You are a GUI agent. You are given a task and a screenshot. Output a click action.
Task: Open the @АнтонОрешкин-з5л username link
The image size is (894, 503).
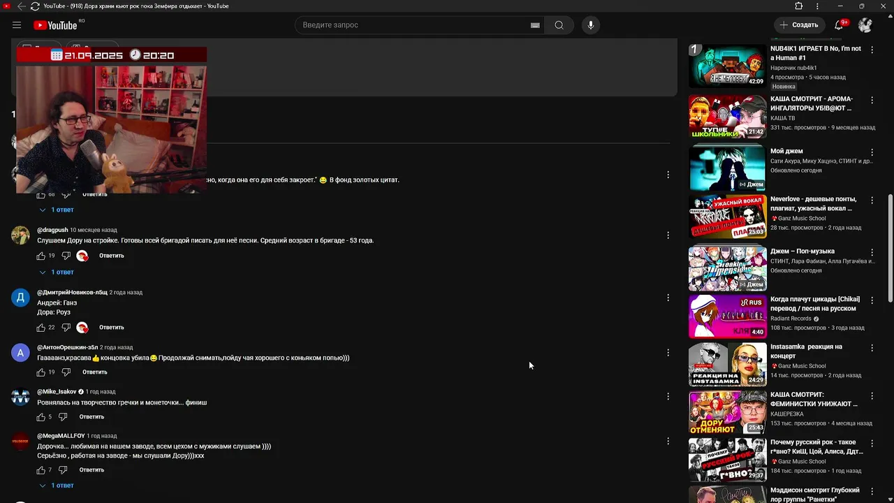tap(67, 347)
